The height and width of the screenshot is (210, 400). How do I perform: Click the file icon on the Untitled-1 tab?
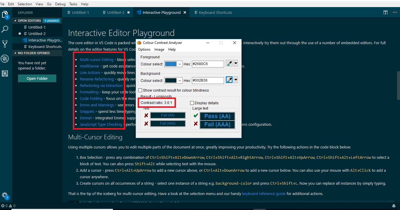69,12
